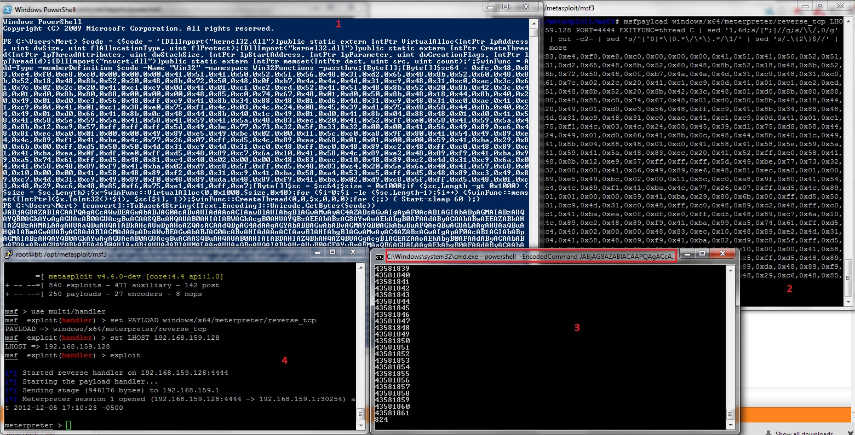Click the '250 payloads - 27 encoders' line
Image resolution: width=855 pixels, height=435 pixels.
pyautogui.click(x=103, y=294)
